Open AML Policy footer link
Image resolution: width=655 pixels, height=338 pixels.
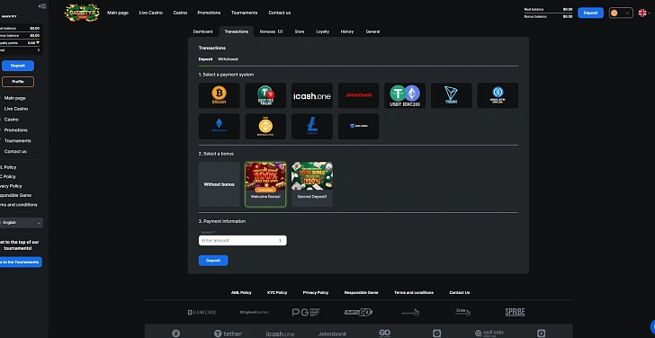click(241, 292)
